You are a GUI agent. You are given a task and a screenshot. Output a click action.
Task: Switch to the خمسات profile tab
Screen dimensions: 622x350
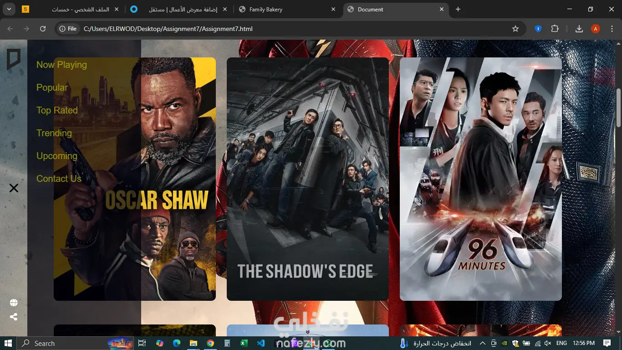pos(71,9)
